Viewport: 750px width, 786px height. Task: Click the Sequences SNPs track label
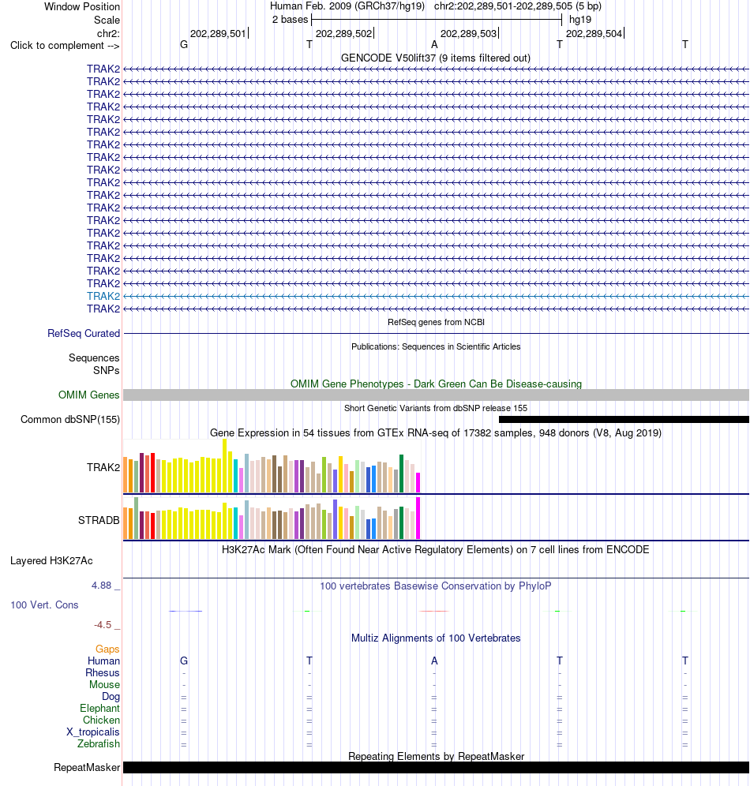pos(94,364)
